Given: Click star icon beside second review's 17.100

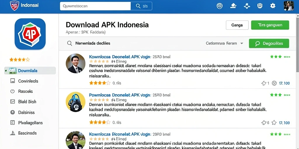Looking at the screenshot, I should click(274, 123).
